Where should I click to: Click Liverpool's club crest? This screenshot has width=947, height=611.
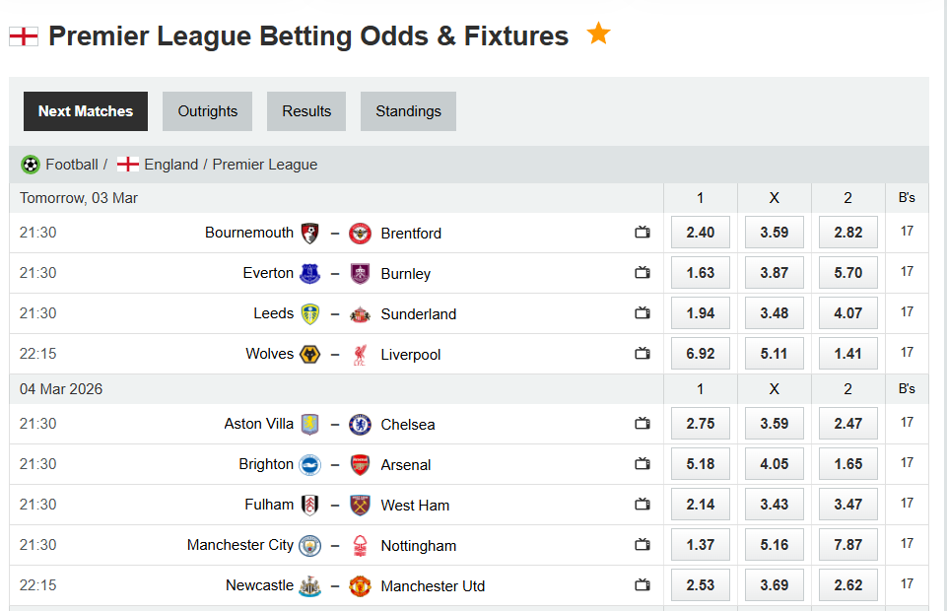point(360,354)
